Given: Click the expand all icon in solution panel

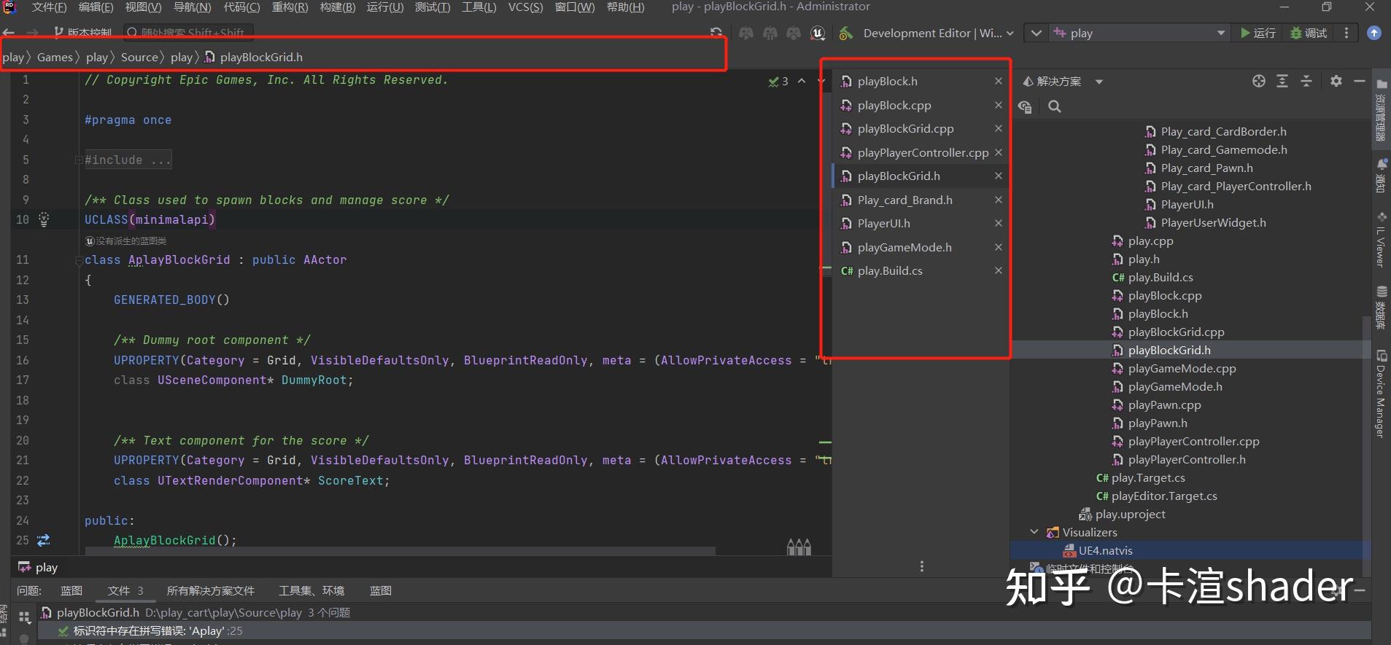Looking at the screenshot, I should (x=1282, y=81).
